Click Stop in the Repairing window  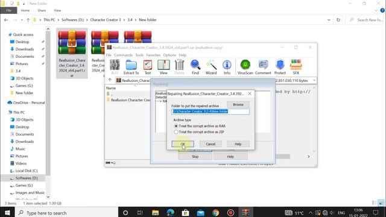(195, 157)
